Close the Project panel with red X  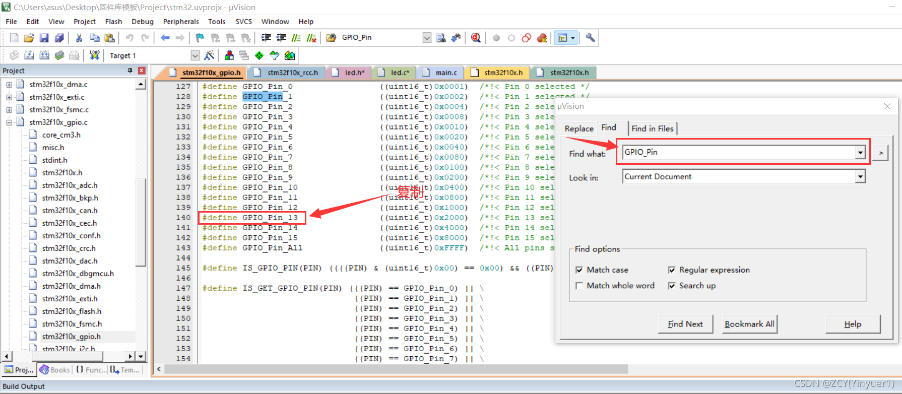[x=142, y=71]
